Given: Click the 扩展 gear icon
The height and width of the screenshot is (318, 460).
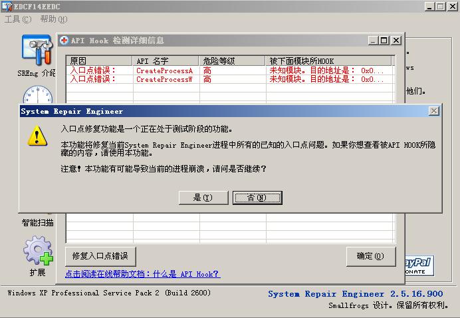Looking at the screenshot, I should pos(38,250).
